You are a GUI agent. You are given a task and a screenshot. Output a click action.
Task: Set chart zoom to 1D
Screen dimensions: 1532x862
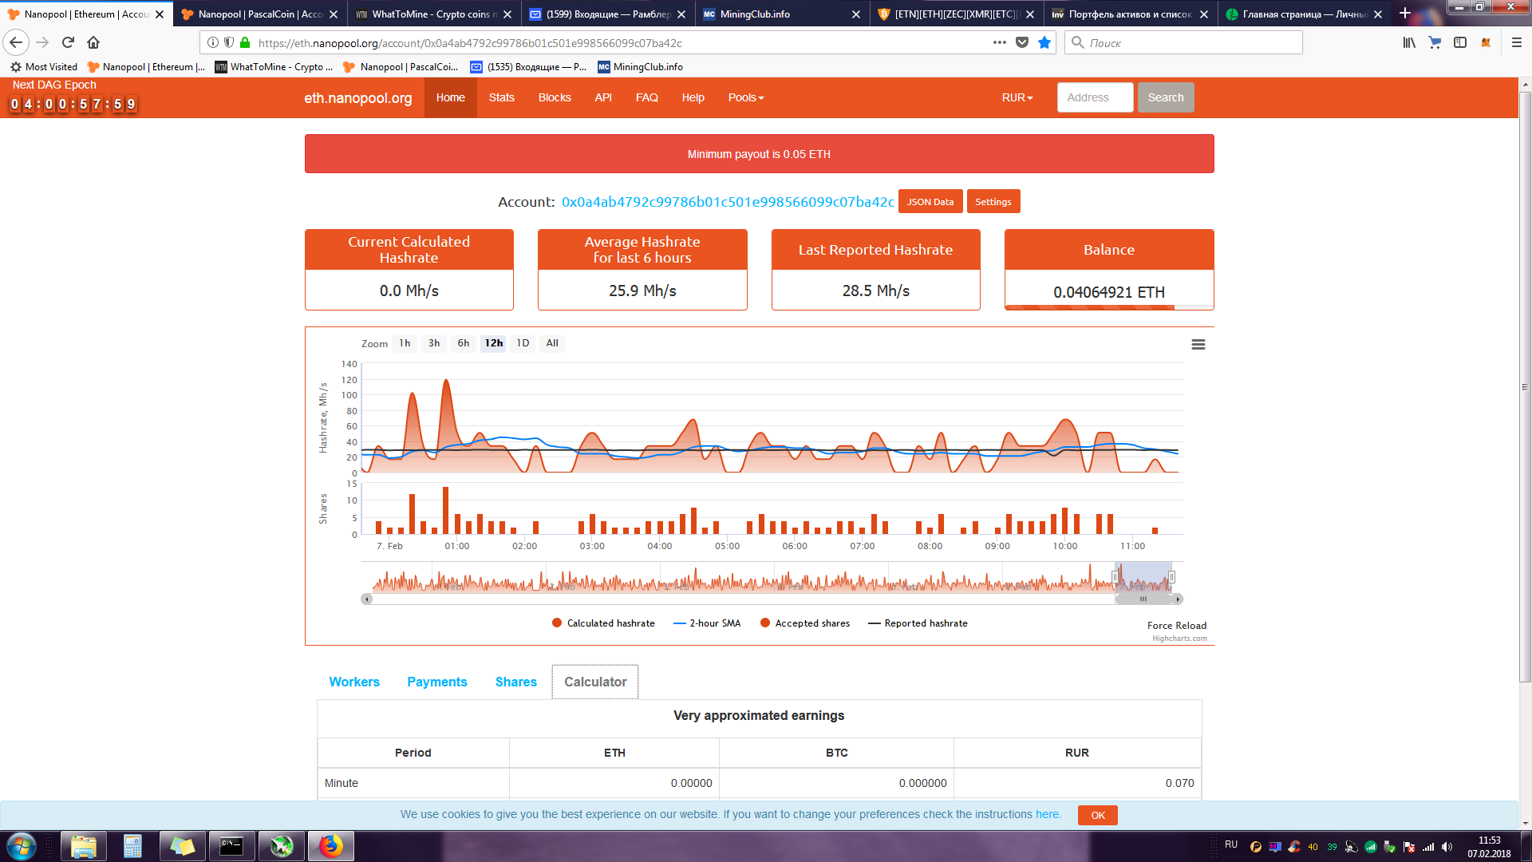point(523,343)
